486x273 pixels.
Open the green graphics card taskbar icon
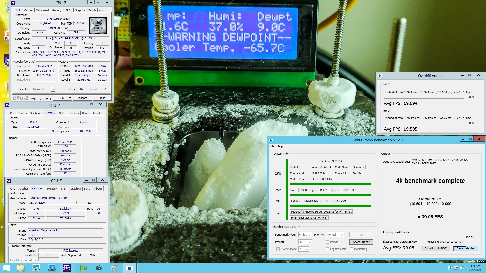coord(83,268)
